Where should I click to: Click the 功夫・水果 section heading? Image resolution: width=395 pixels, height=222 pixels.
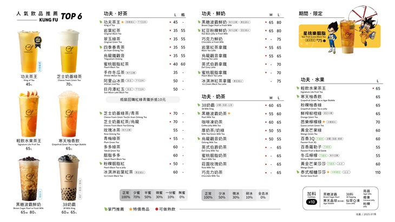tap(312, 80)
